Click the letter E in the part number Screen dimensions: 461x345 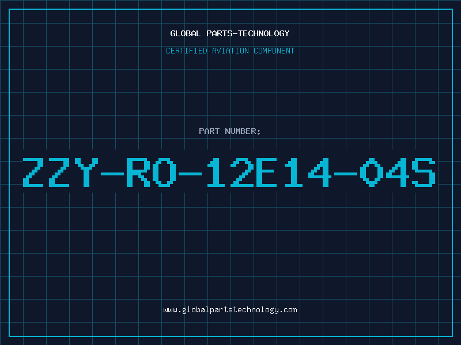[266, 172]
